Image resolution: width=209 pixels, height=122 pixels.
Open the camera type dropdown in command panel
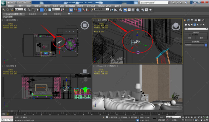click(x=196, y=29)
